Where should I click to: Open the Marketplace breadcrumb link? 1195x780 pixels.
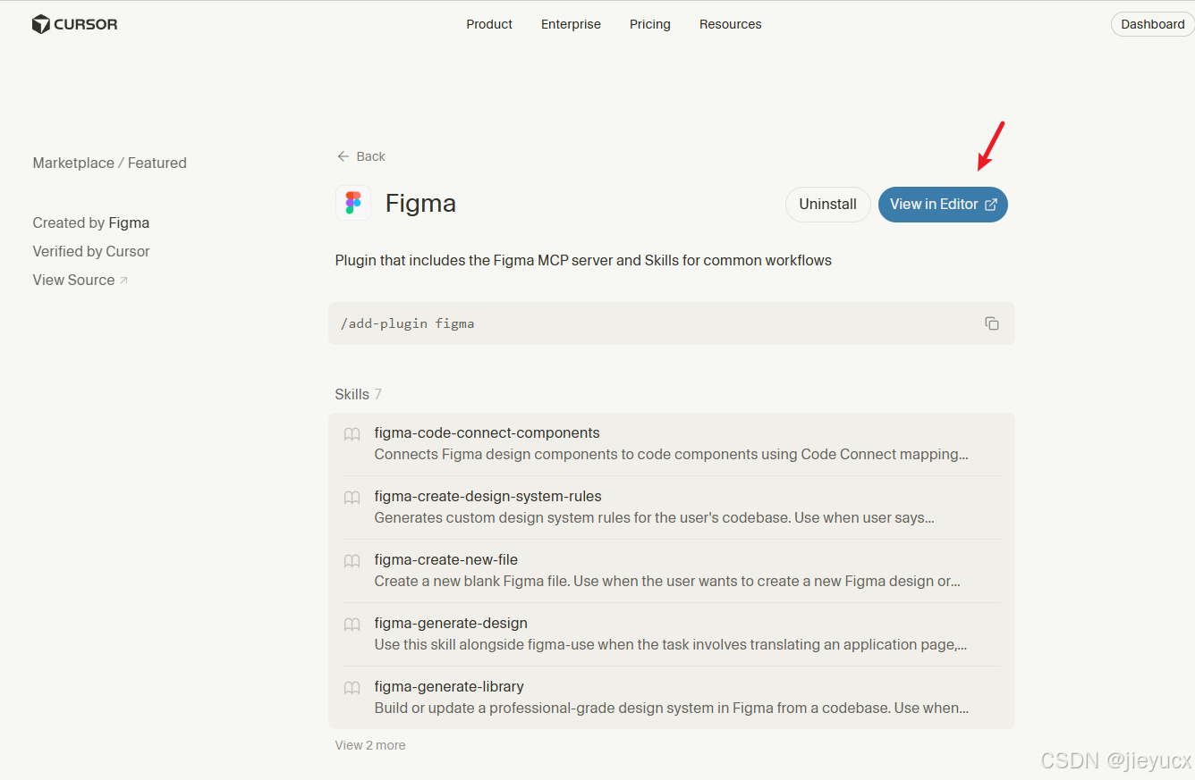[x=73, y=163]
